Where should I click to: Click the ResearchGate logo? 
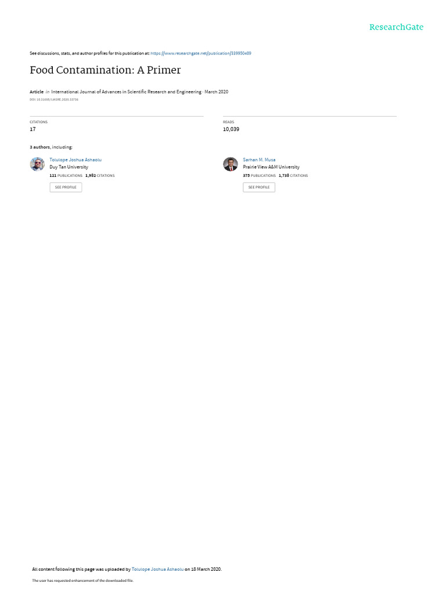pyautogui.click(x=396, y=27)
